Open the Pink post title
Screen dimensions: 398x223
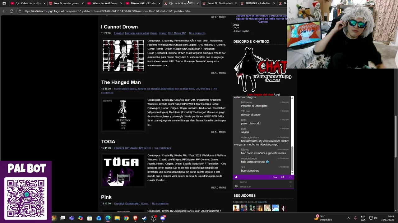pyautogui.click(x=106, y=197)
